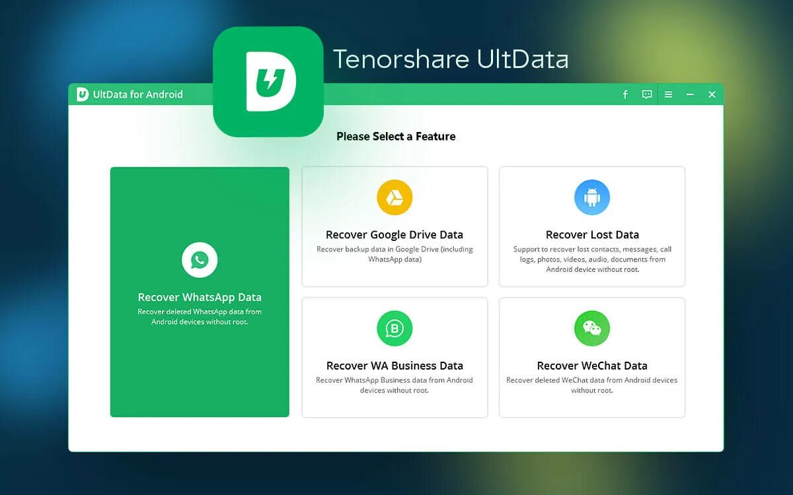793x495 pixels.
Task: Click the UltData logo in the title bar
Action: (x=83, y=94)
